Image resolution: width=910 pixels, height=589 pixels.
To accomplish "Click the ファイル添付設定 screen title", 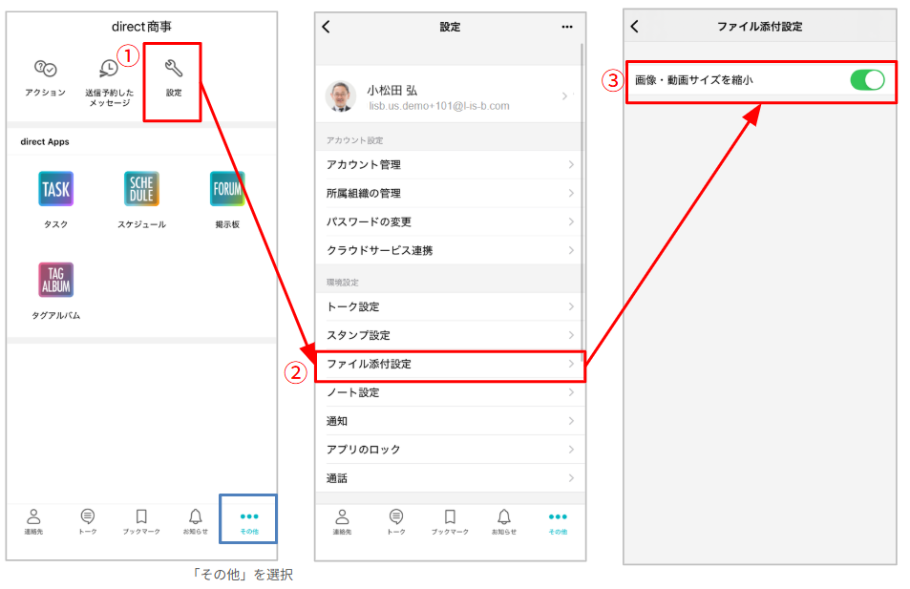I will click(760, 26).
